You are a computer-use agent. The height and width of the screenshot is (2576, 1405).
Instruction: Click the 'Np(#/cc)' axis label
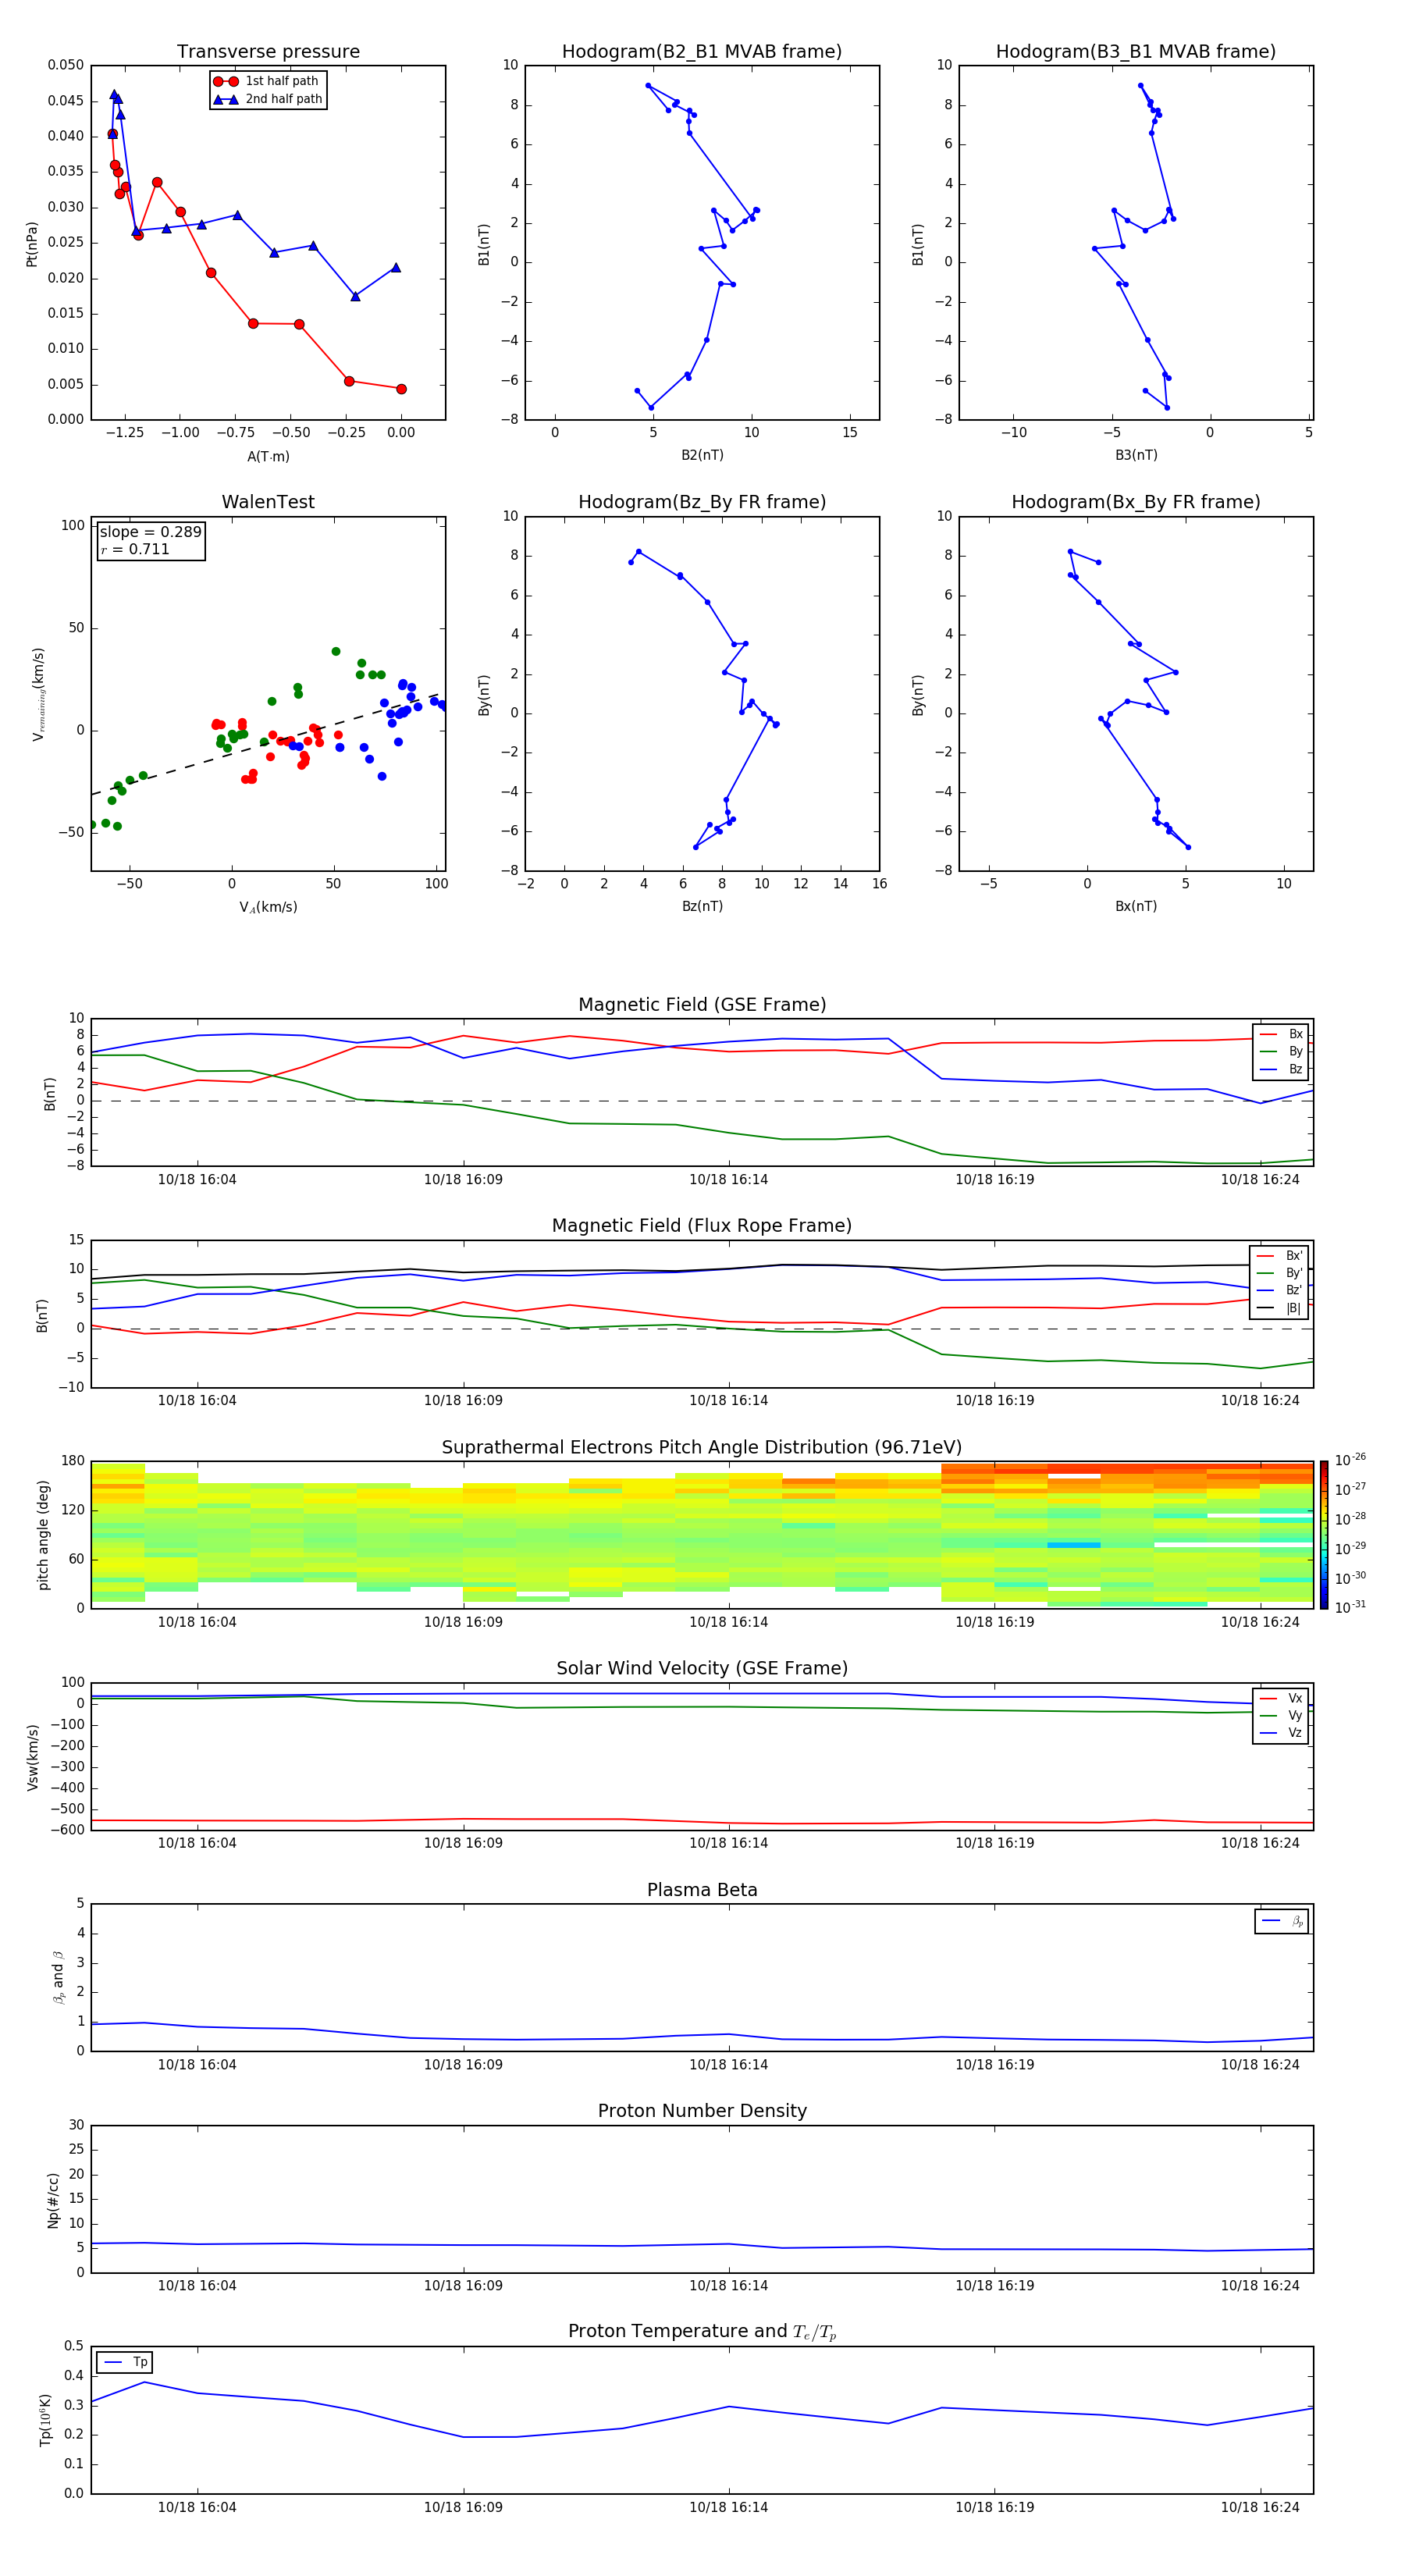(53, 2200)
